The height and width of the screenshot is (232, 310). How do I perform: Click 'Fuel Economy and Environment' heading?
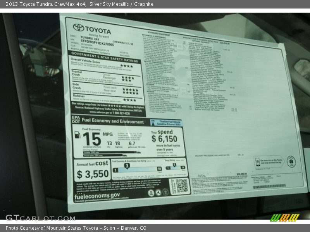(x=113, y=121)
